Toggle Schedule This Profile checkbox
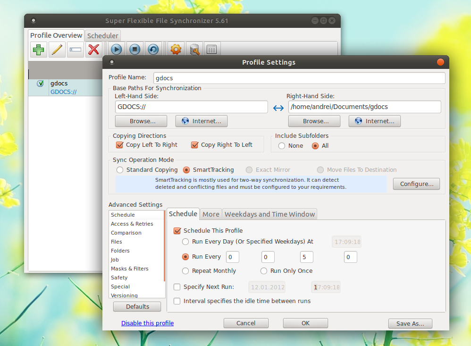This screenshot has height=346, width=471. pyautogui.click(x=177, y=231)
